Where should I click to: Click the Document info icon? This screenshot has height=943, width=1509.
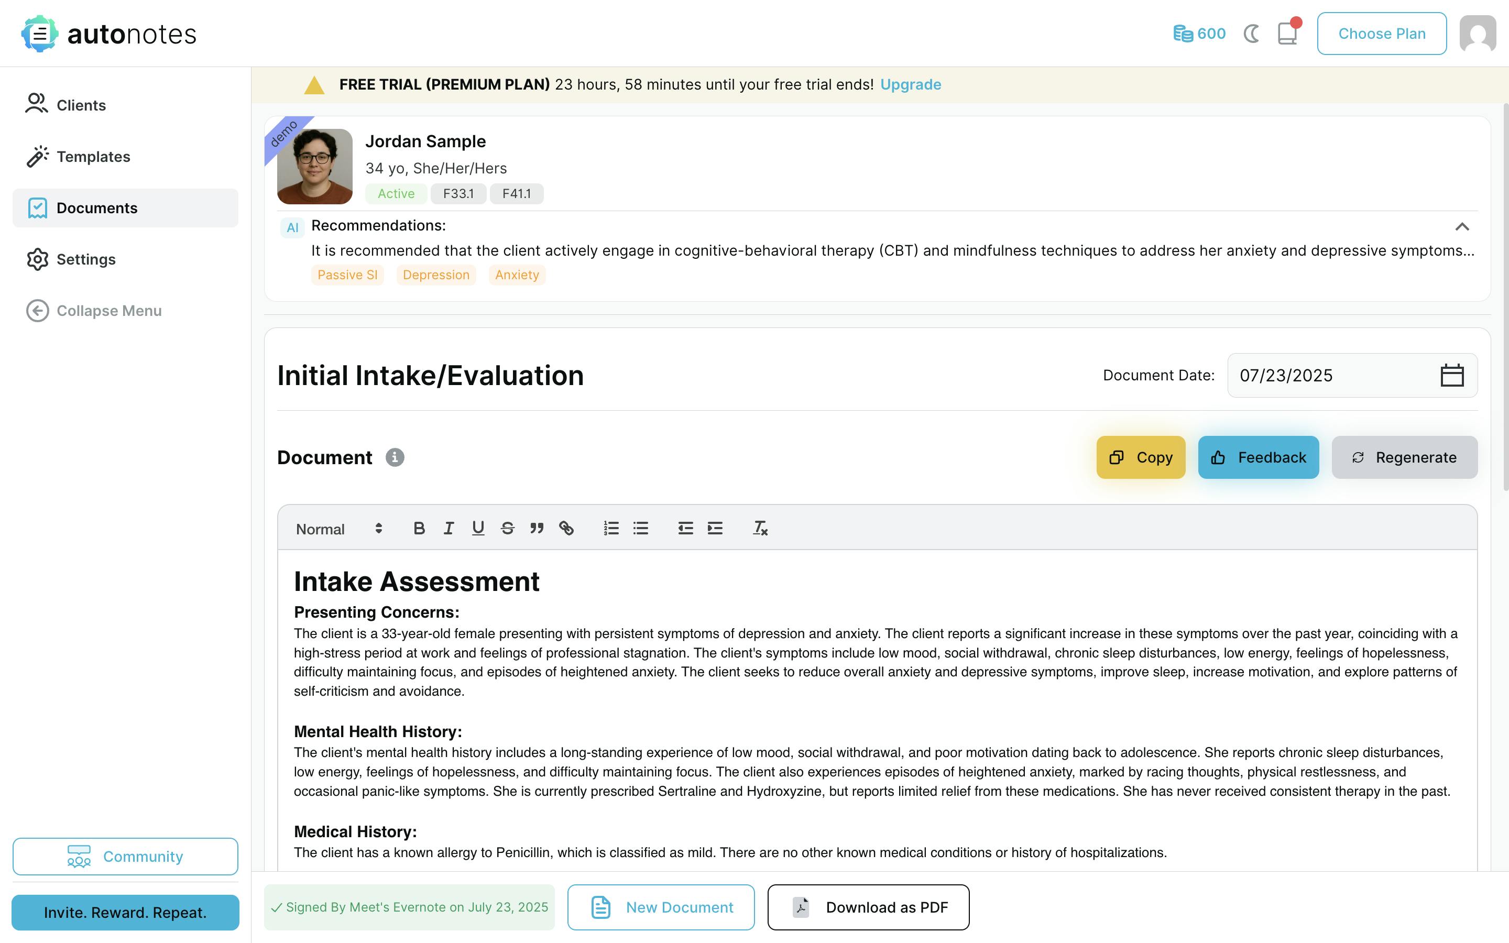coord(395,457)
